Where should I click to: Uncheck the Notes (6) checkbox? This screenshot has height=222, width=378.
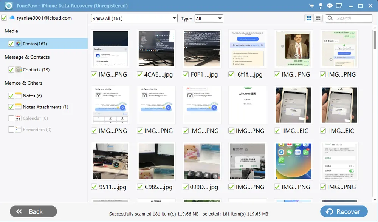(11, 96)
